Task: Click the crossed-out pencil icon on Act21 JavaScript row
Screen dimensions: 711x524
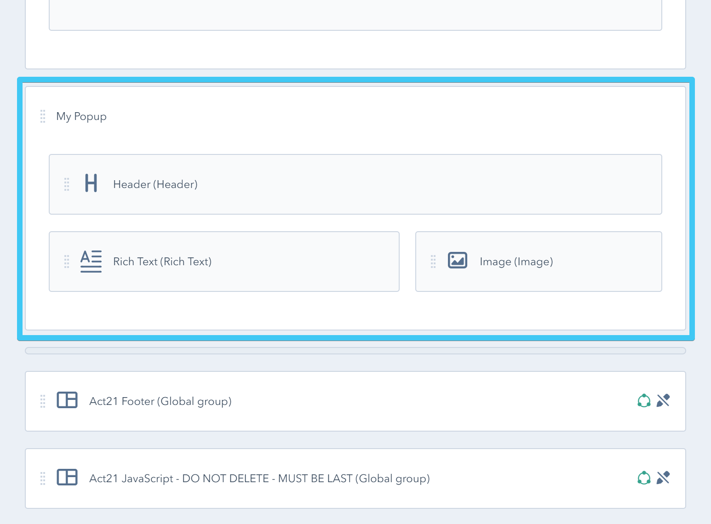Action: click(x=663, y=478)
